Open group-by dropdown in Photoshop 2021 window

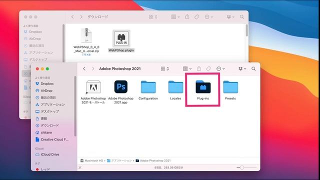[187, 69]
